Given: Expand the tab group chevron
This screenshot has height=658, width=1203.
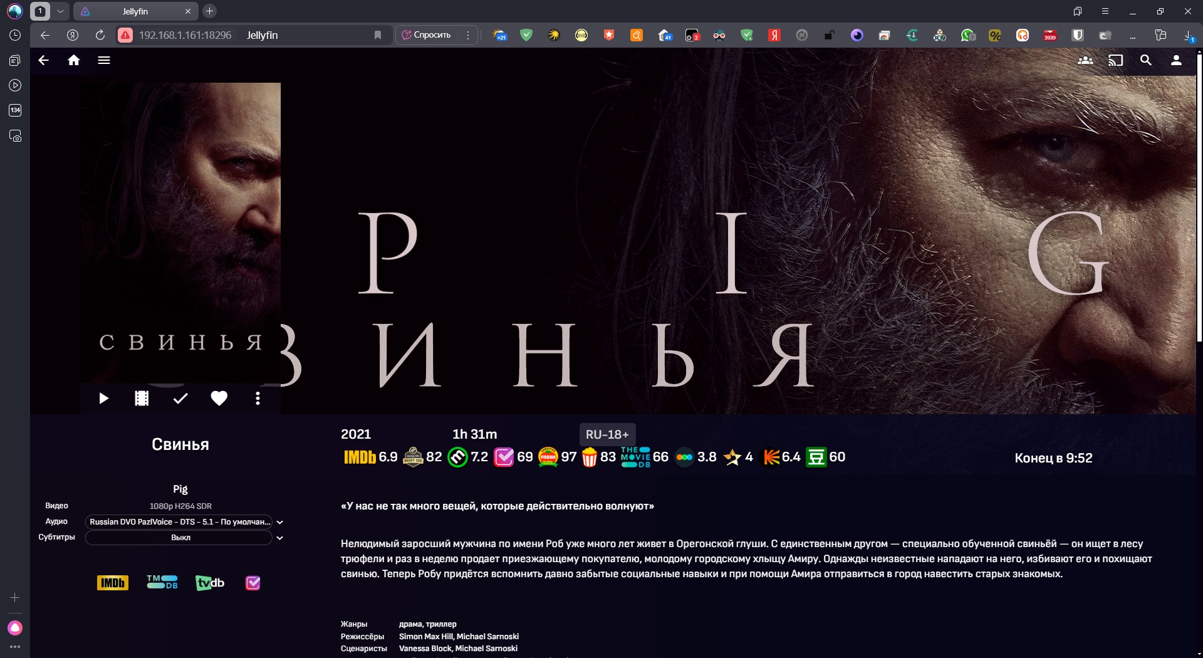Looking at the screenshot, I should coord(60,11).
